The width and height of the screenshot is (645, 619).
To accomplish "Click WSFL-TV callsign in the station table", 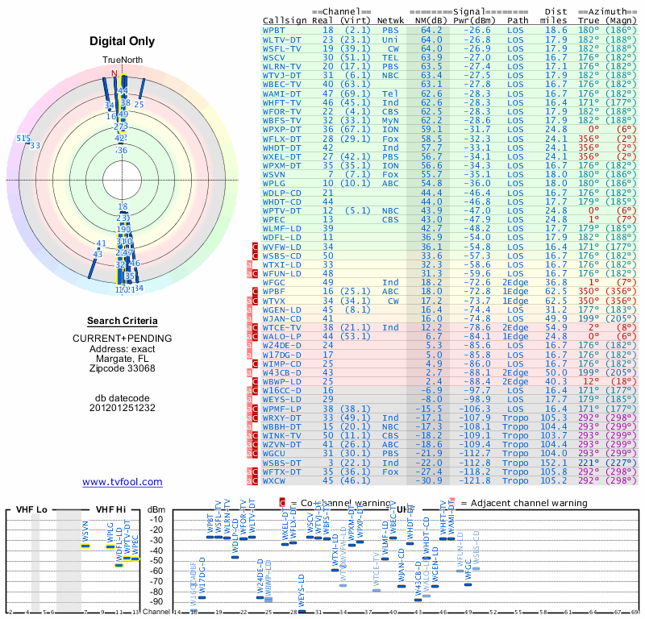I will click(x=281, y=48).
